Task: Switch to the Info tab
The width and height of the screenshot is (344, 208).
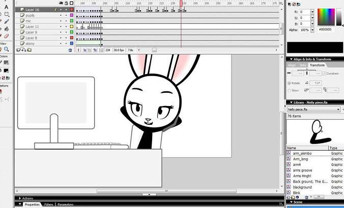Action: pos(303,65)
